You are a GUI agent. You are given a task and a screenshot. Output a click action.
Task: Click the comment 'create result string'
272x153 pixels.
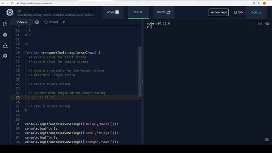pyautogui.click(x=49, y=84)
